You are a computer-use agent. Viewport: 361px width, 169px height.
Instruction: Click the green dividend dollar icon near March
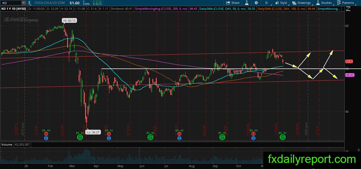[80, 137]
